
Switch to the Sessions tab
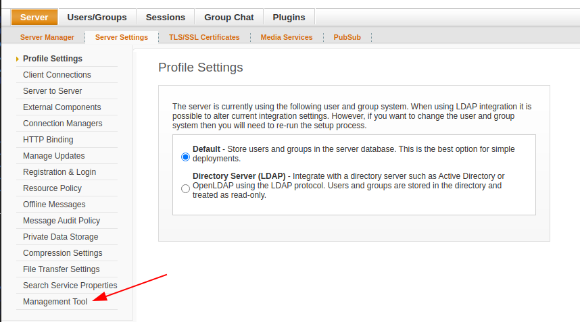[x=165, y=17]
